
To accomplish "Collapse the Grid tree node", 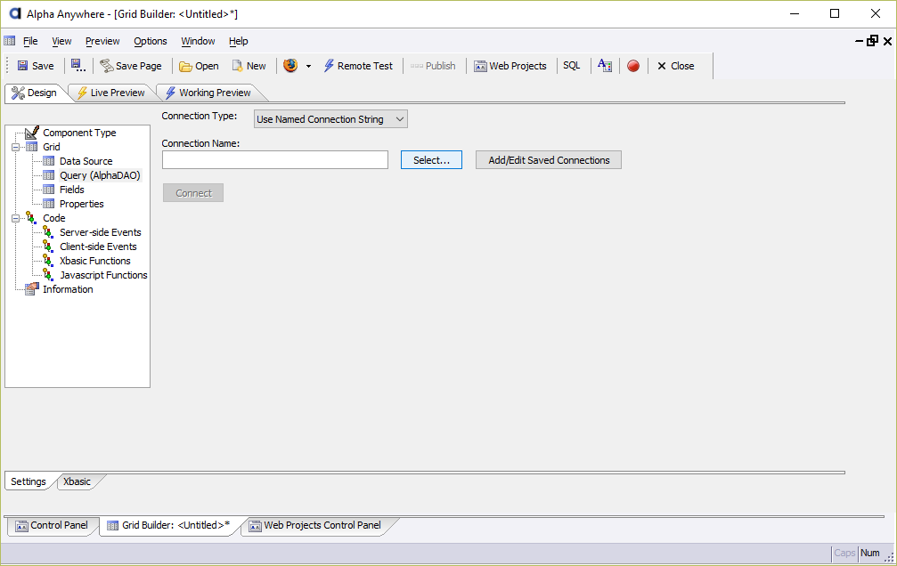I will (x=16, y=147).
